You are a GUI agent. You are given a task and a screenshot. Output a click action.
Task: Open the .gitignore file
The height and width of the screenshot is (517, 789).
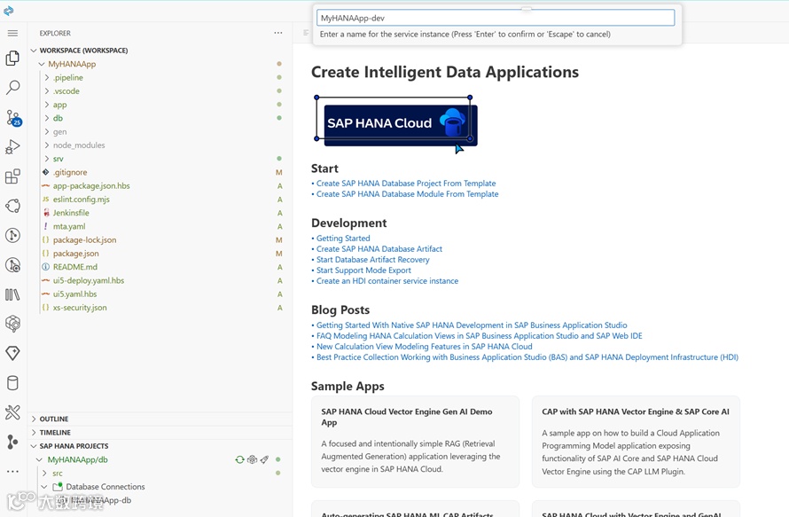click(70, 172)
